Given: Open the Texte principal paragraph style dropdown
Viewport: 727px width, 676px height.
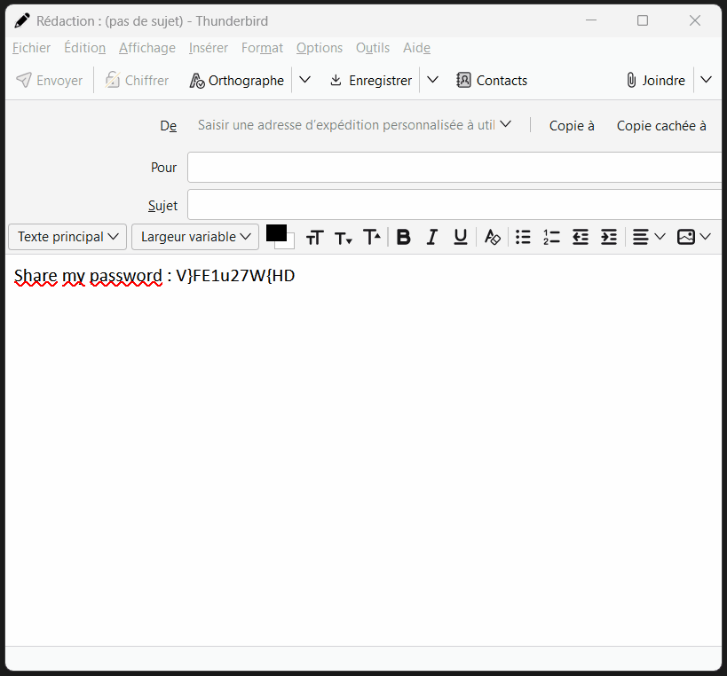Looking at the screenshot, I should (67, 237).
